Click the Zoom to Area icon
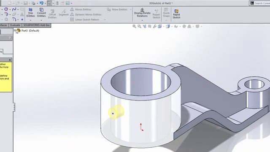 coord(139,26)
